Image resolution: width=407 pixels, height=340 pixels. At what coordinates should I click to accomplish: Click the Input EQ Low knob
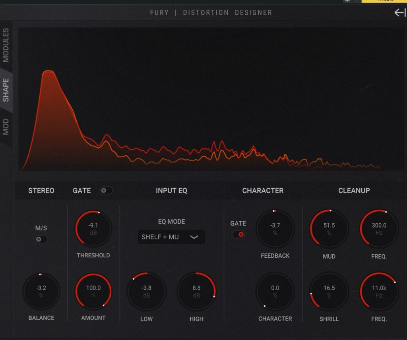(x=146, y=292)
